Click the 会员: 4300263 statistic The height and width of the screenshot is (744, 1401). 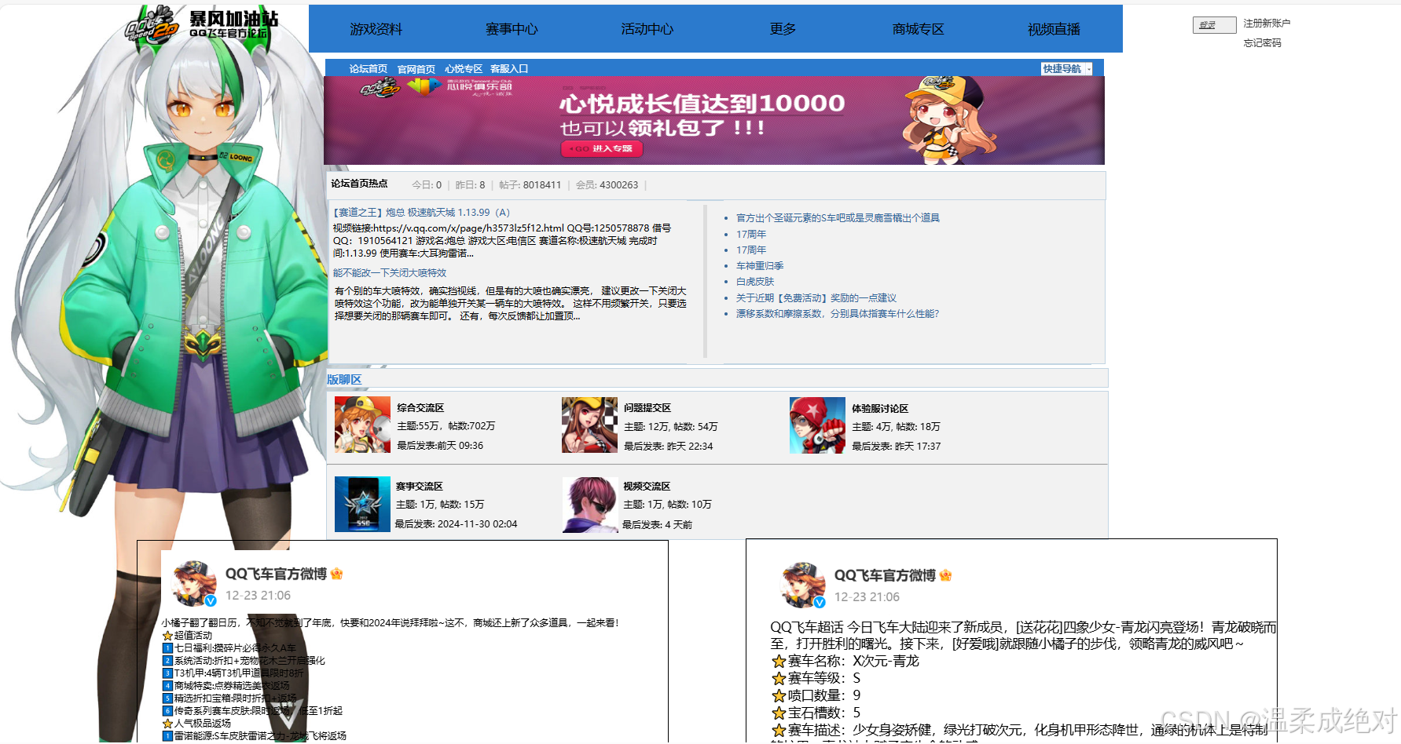(607, 185)
